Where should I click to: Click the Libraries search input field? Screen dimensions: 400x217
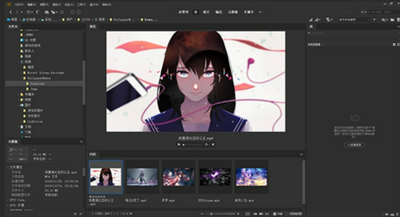tap(353, 33)
